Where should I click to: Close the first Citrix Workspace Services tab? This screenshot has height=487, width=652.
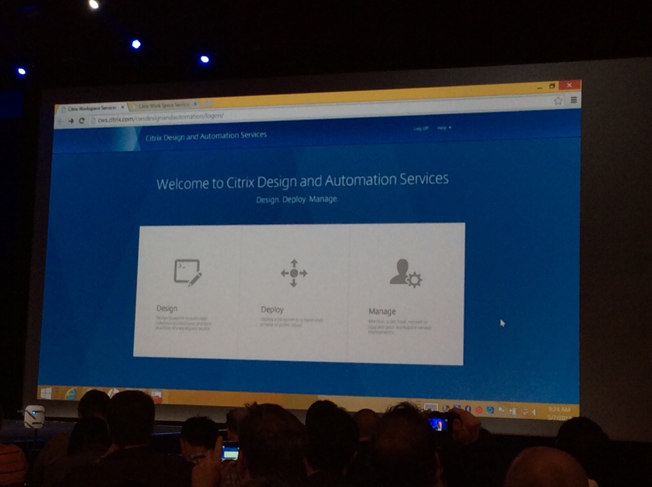[122, 108]
